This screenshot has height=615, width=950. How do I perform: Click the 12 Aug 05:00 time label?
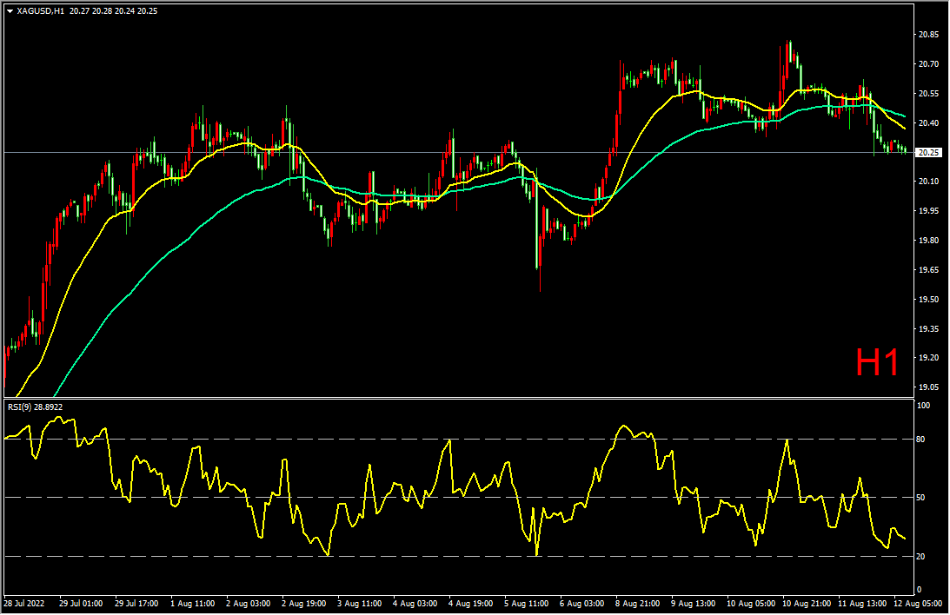click(919, 604)
